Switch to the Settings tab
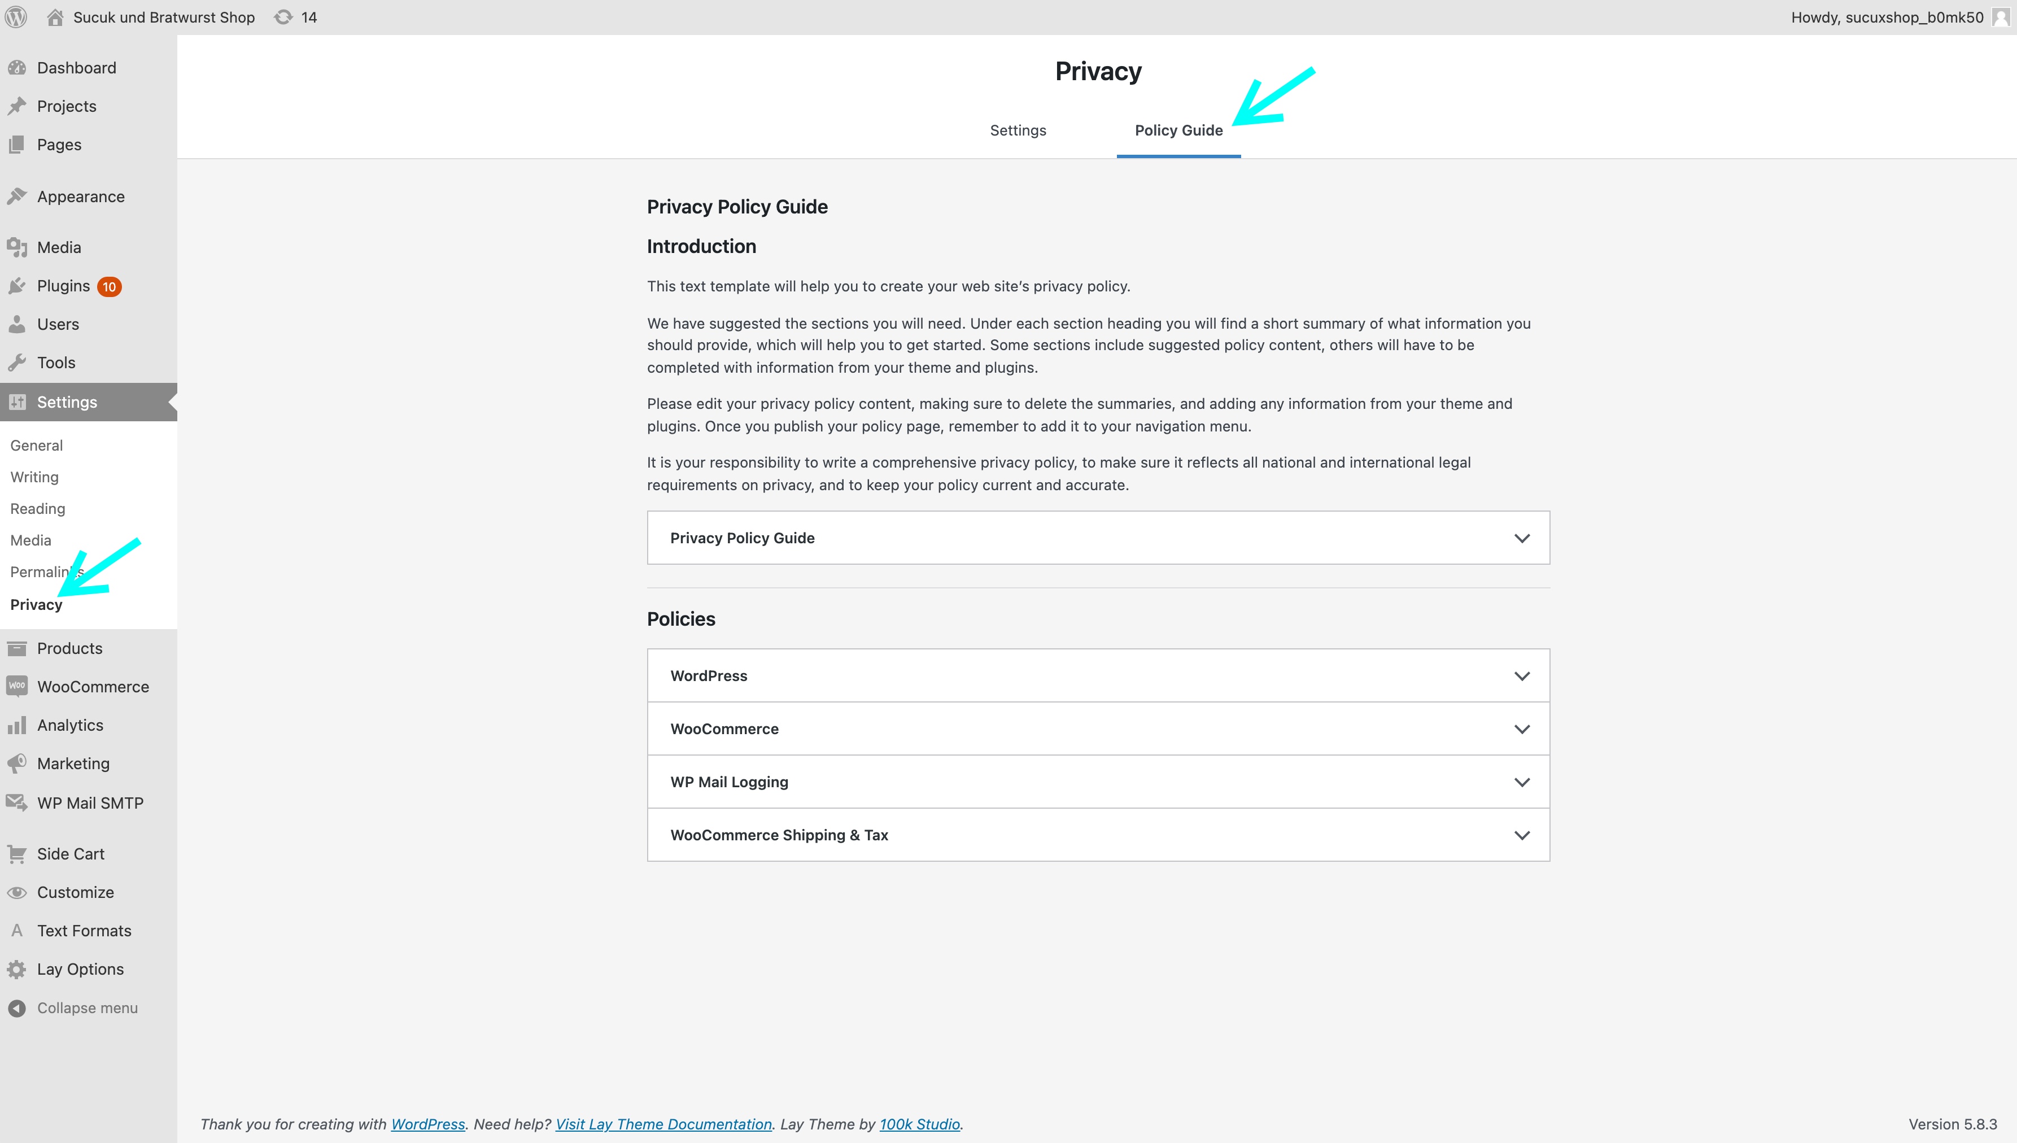Viewport: 2017px width, 1143px height. [1018, 130]
